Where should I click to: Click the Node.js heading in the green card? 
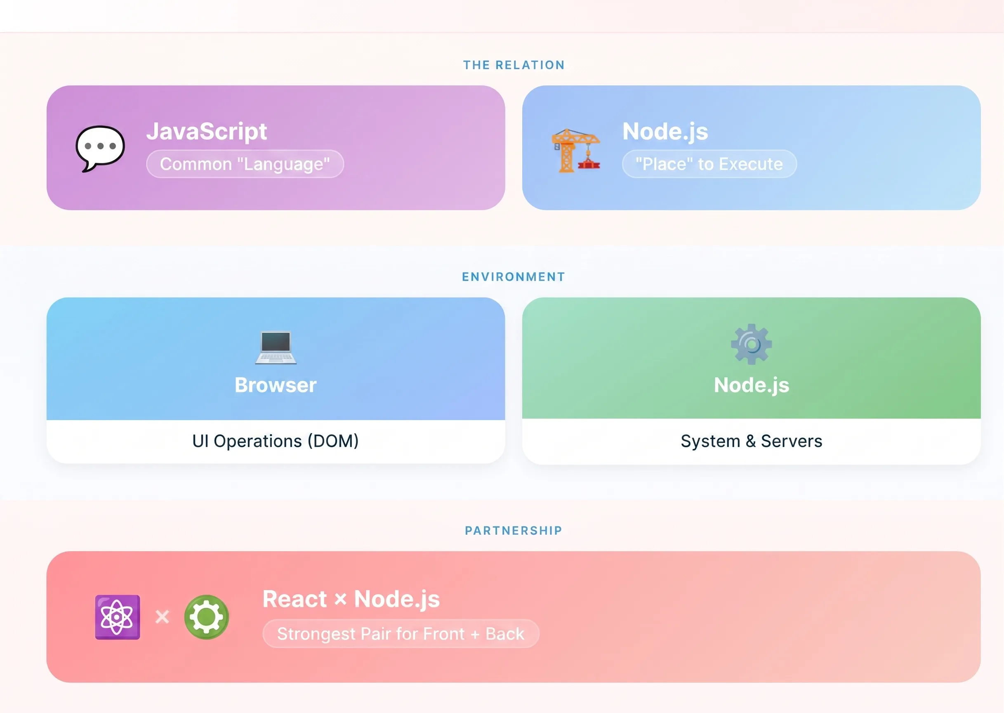(x=751, y=385)
